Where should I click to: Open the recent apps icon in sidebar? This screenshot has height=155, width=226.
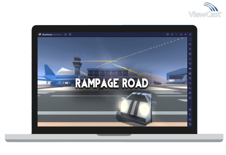tap(190, 124)
